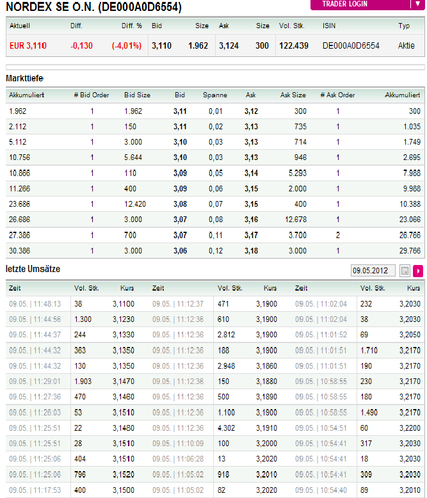The width and height of the screenshot is (427, 498).
Task: Expand the Trader Login dropdown arrow
Action: point(417,4)
